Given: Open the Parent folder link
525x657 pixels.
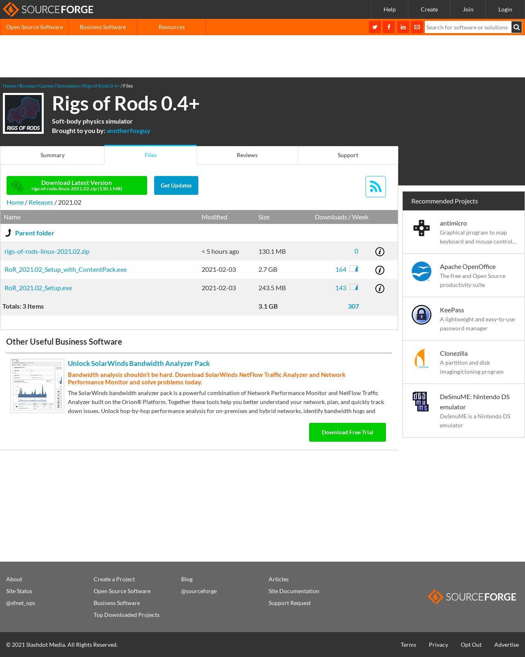Looking at the screenshot, I should pos(34,233).
